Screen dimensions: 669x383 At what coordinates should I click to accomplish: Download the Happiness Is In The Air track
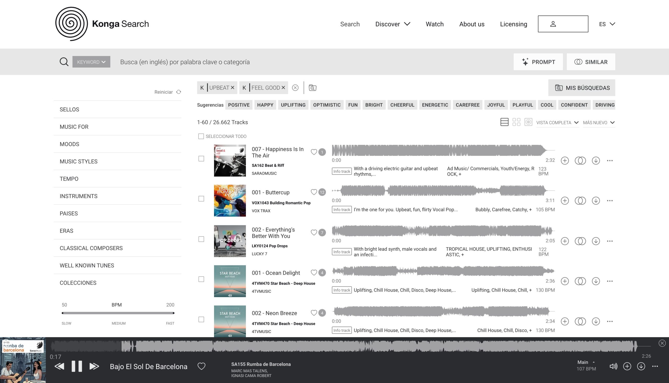click(x=596, y=160)
